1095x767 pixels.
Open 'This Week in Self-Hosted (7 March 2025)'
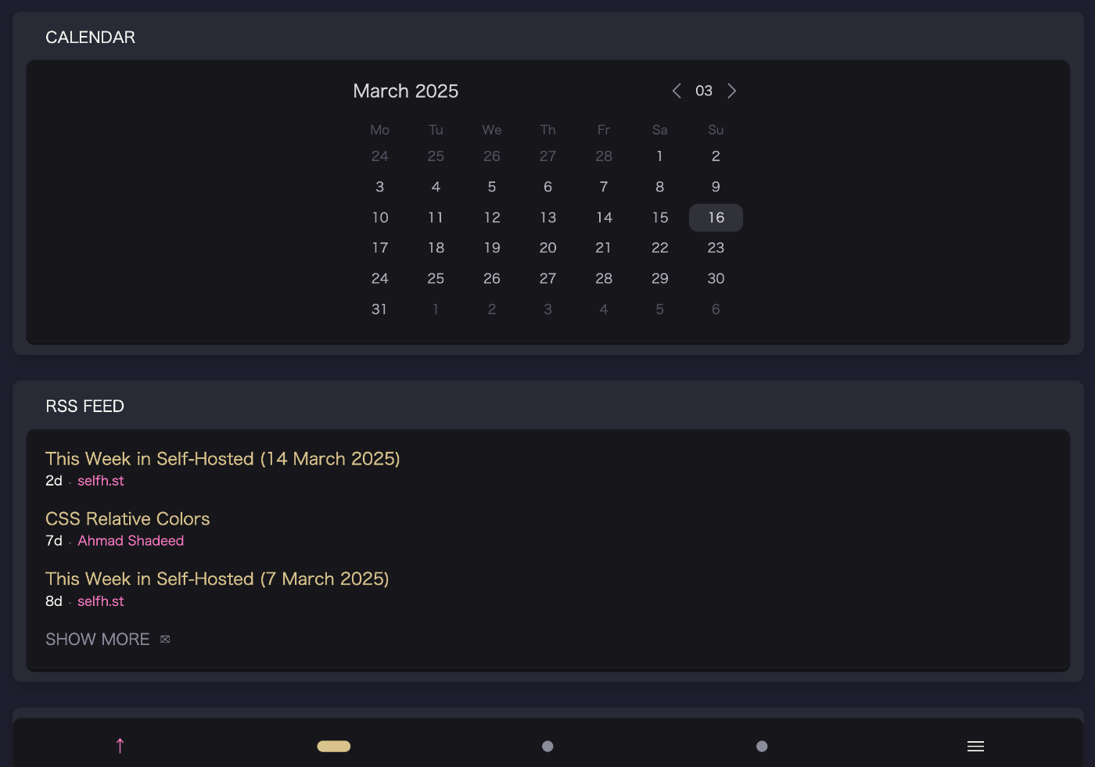click(217, 579)
